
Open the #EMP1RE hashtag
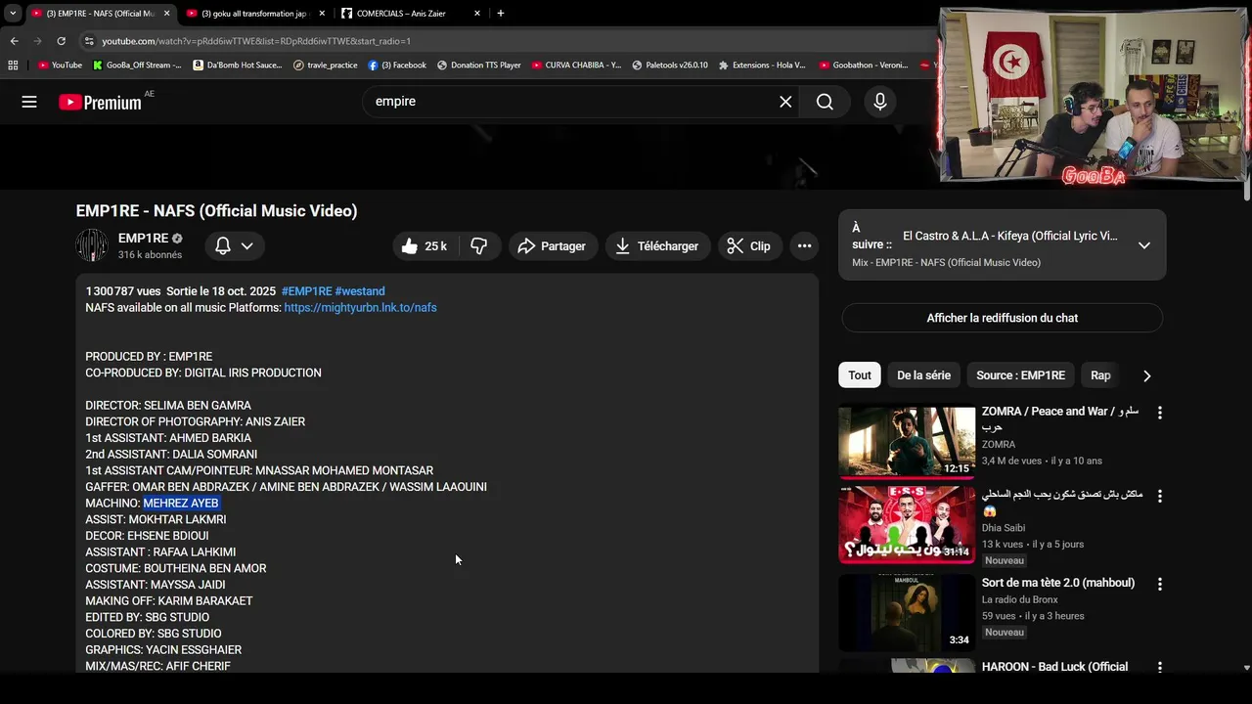[x=306, y=291]
